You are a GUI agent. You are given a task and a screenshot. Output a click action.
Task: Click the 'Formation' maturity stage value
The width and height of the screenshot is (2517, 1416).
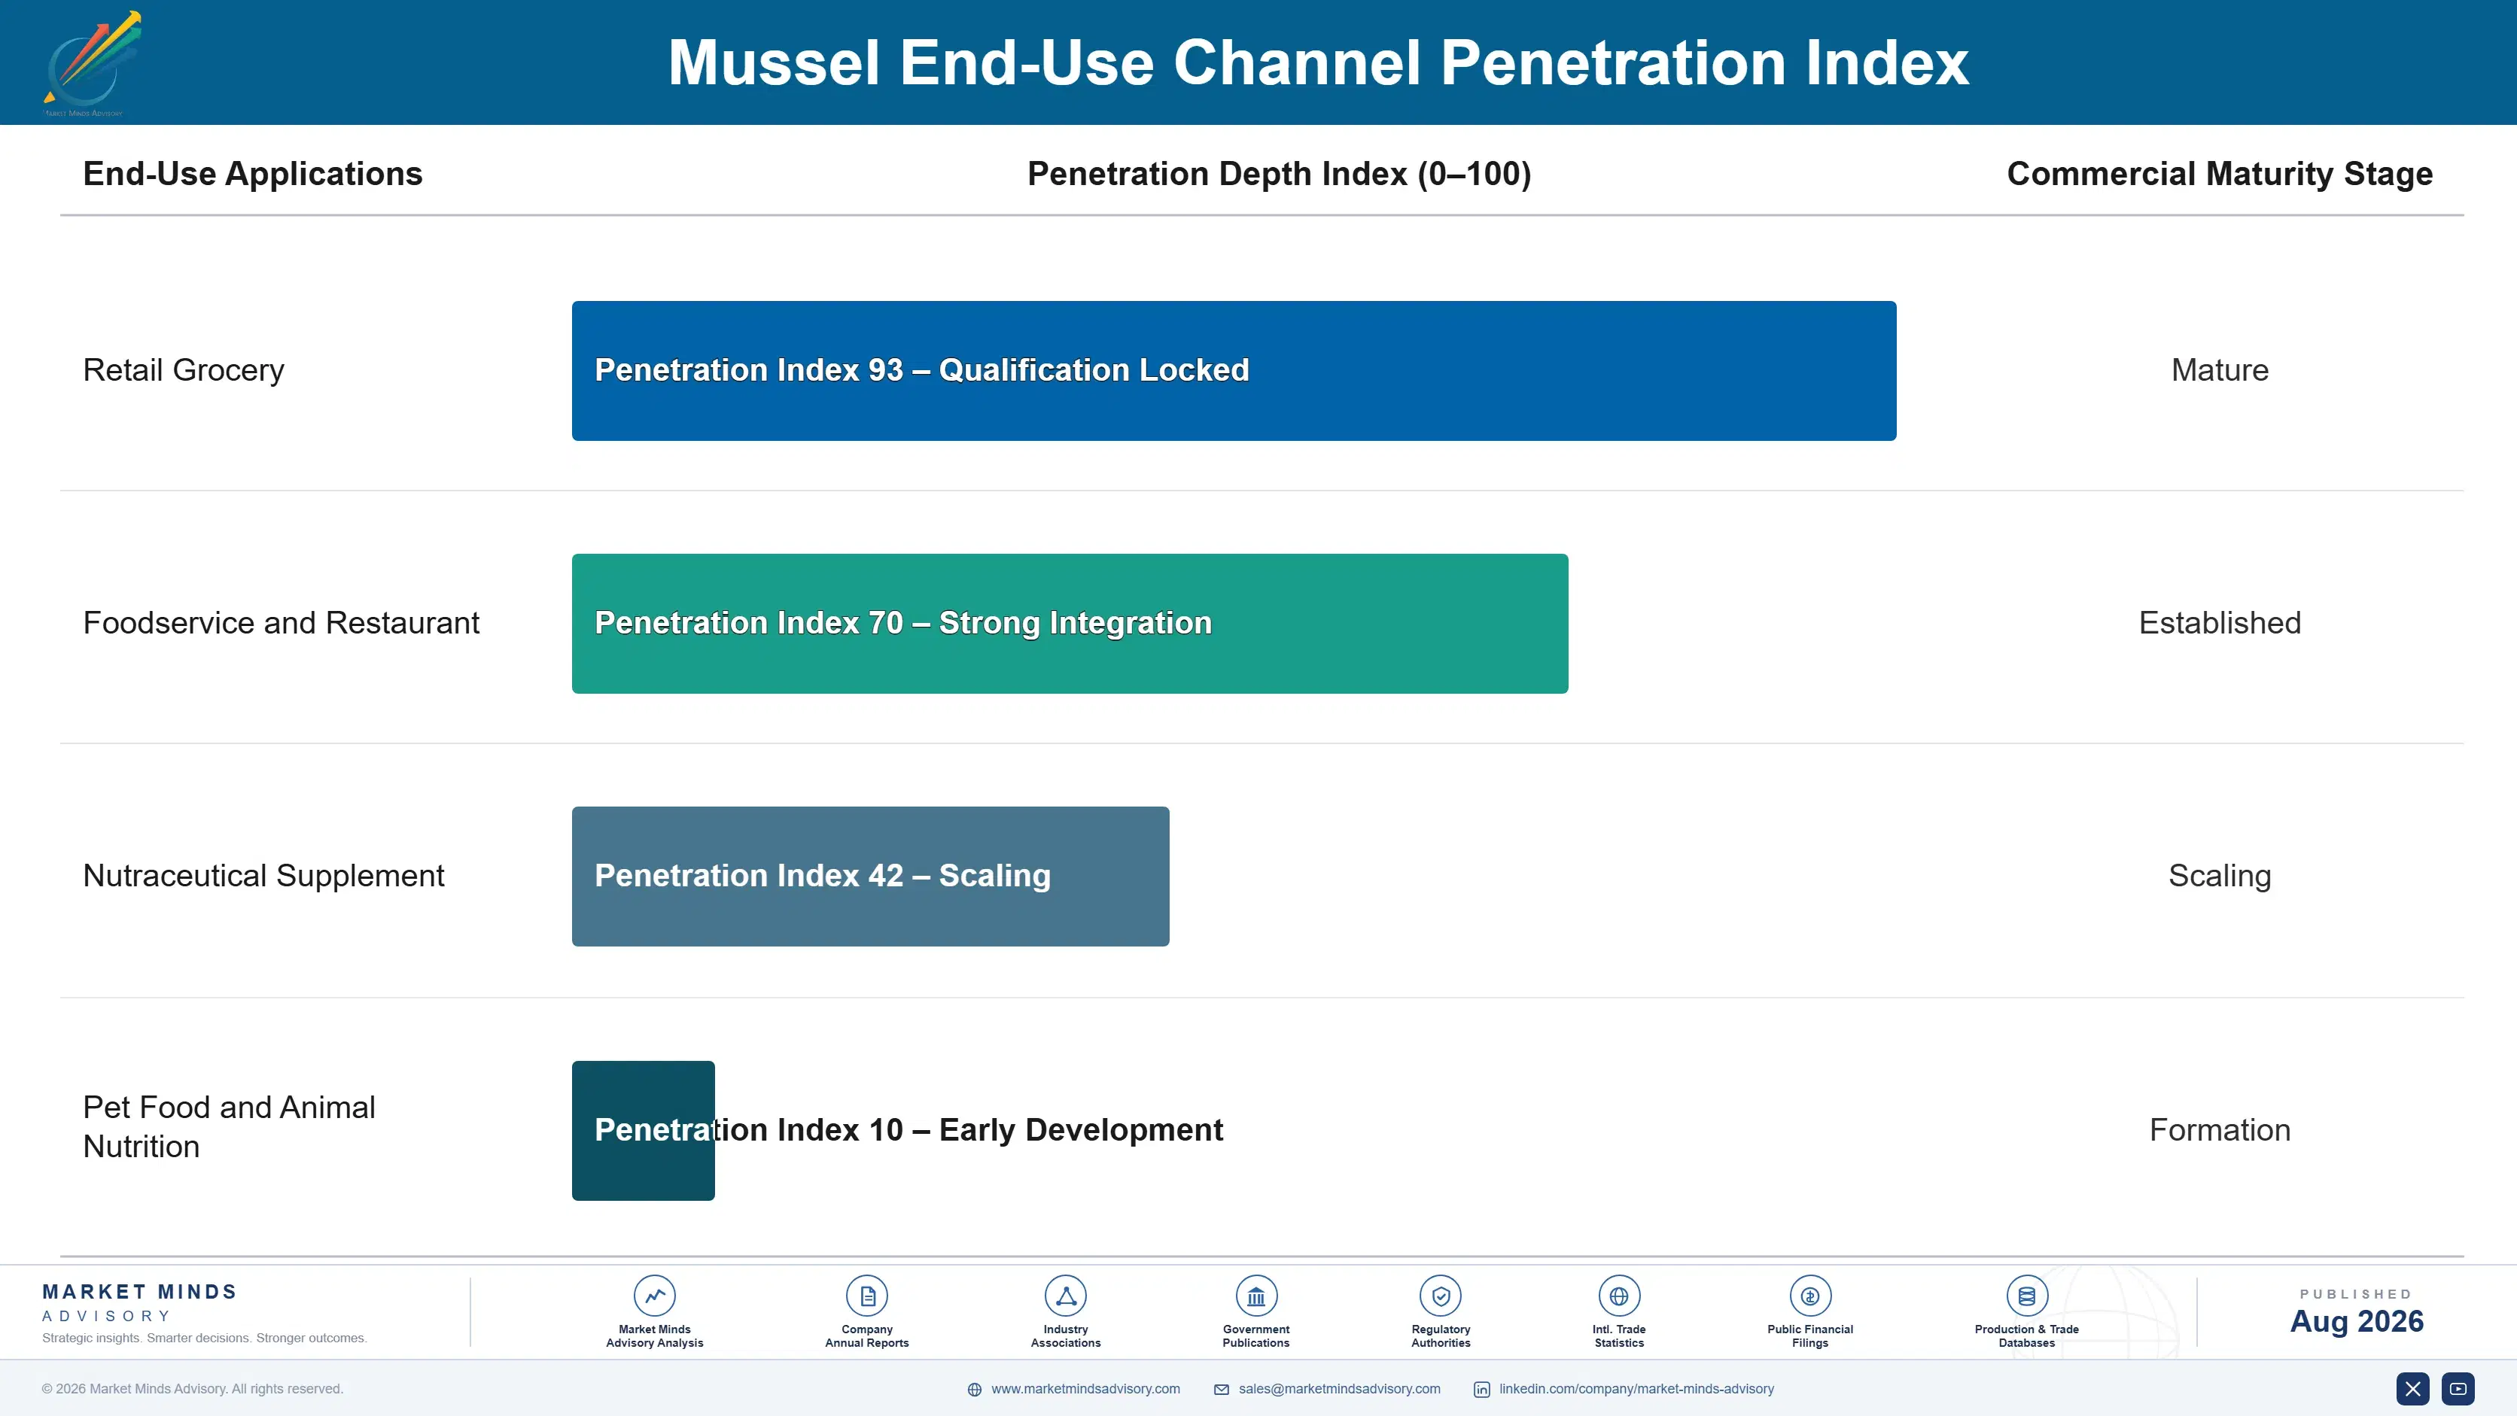tap(2220, 1130)
